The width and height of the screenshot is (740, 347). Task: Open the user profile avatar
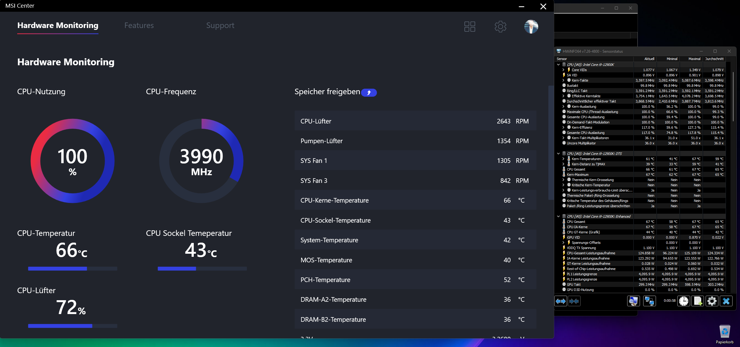(x=531, y=26)
